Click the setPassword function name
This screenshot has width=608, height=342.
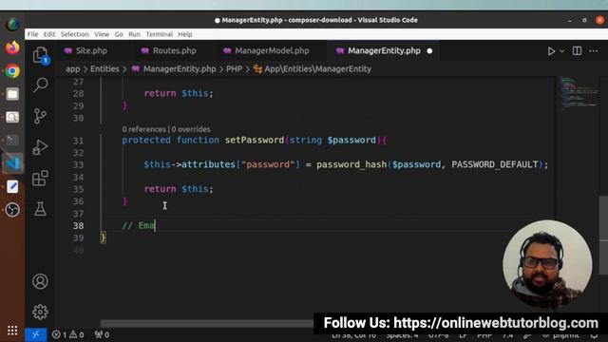coord(255,140)
